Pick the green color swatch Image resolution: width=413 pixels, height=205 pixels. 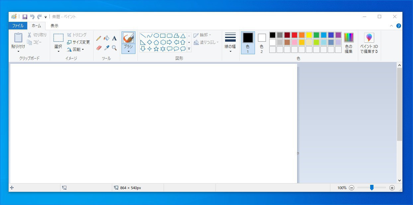coord(316,35)
